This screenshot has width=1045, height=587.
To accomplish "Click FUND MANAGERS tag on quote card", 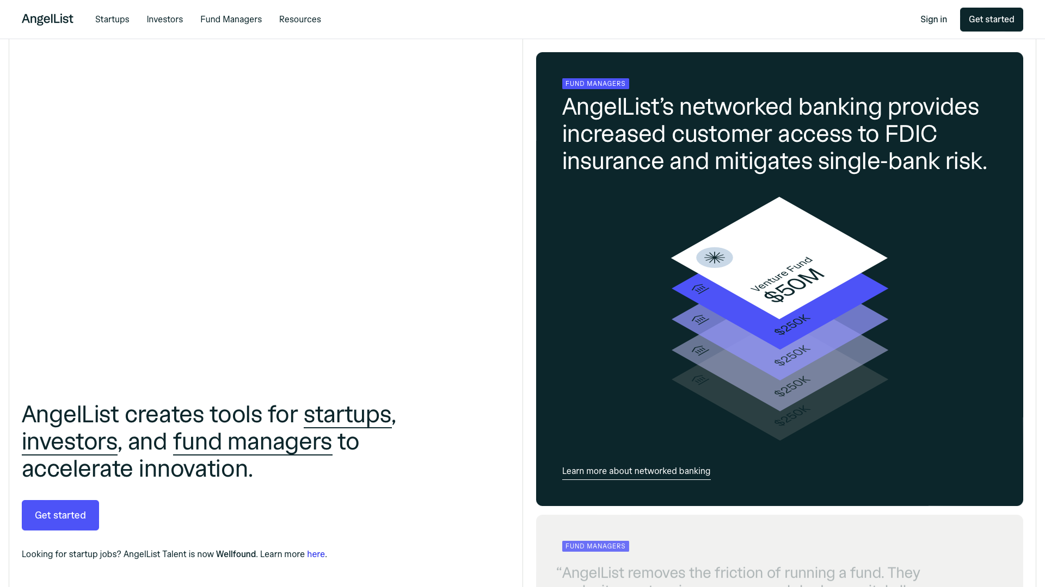I will pos(595,546).
